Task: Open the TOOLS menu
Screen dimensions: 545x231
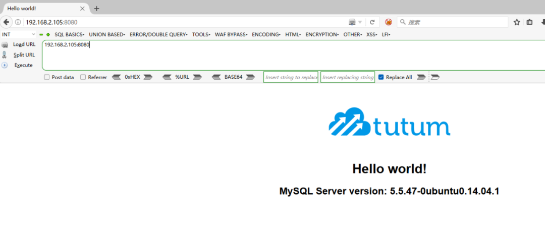Action: click(x=201, y=35)
